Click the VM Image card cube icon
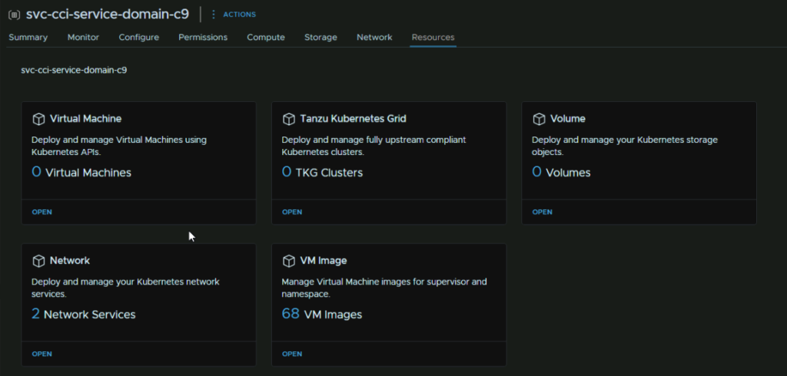Viewport: 787px width, 376px height. coord(289,261)
